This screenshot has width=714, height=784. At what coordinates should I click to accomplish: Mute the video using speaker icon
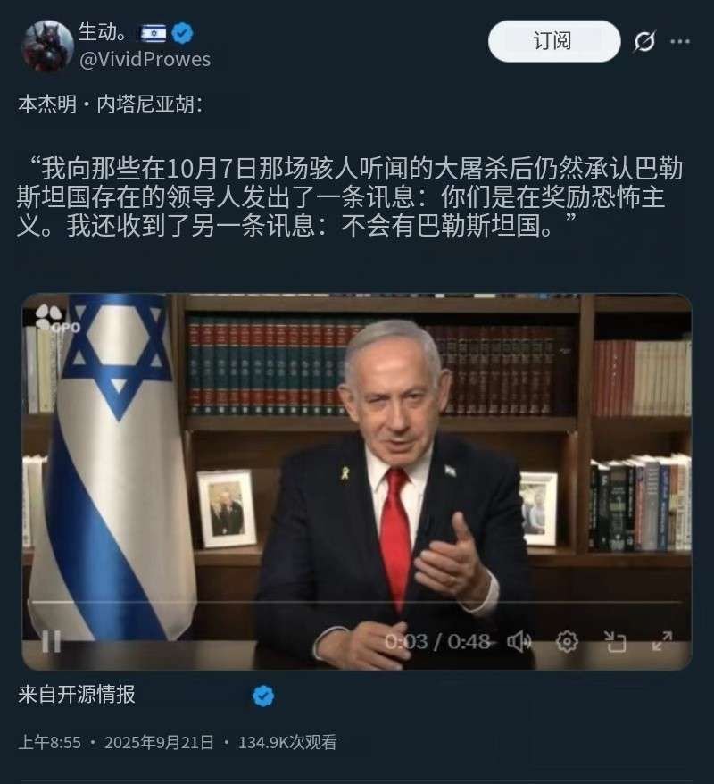tap(519, 641)
